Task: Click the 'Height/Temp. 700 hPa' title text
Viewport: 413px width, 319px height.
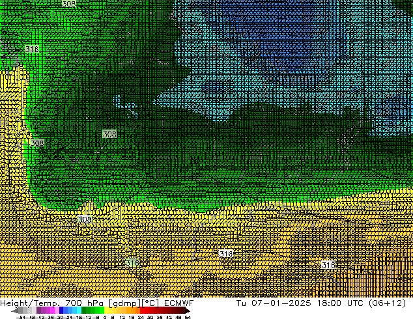Action: coord(51,303)
